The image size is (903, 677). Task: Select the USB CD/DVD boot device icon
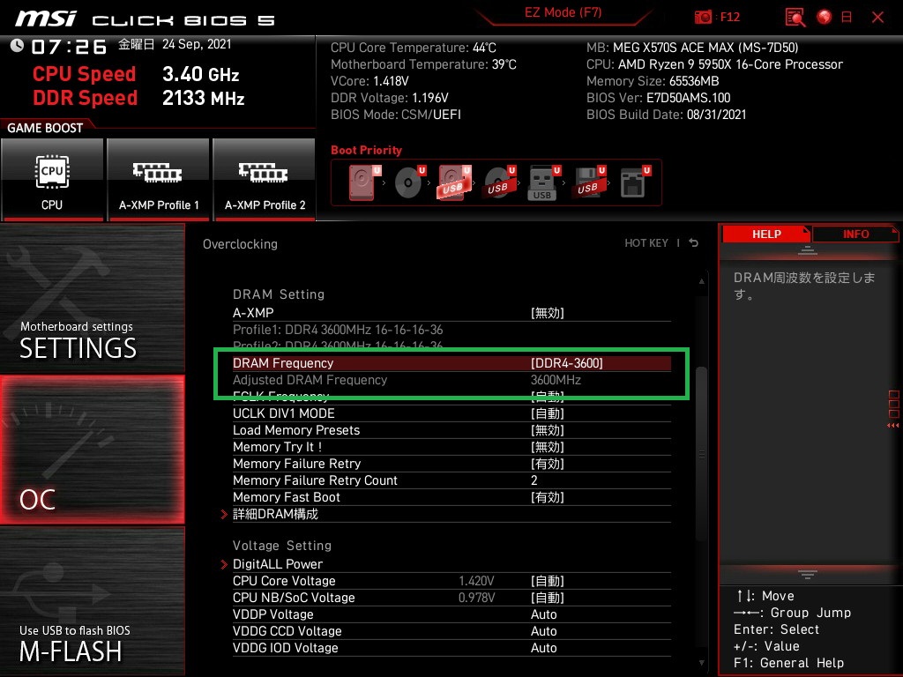click(500, 182)
